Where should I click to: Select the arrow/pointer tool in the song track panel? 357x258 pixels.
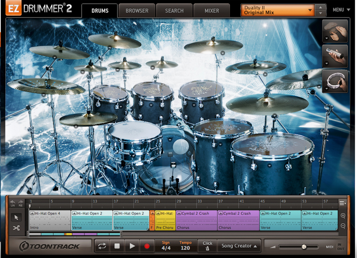tap(16, 217)
